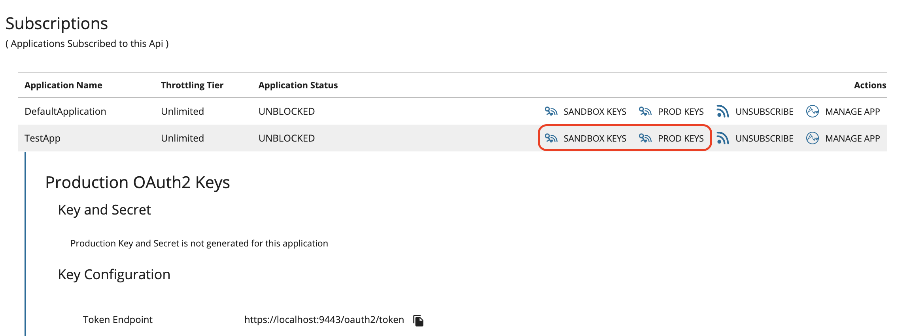911x336 pixels.
Task: Click the key icon beside DefaultApplication's PROD KEYS
Action: pos(645,112)
